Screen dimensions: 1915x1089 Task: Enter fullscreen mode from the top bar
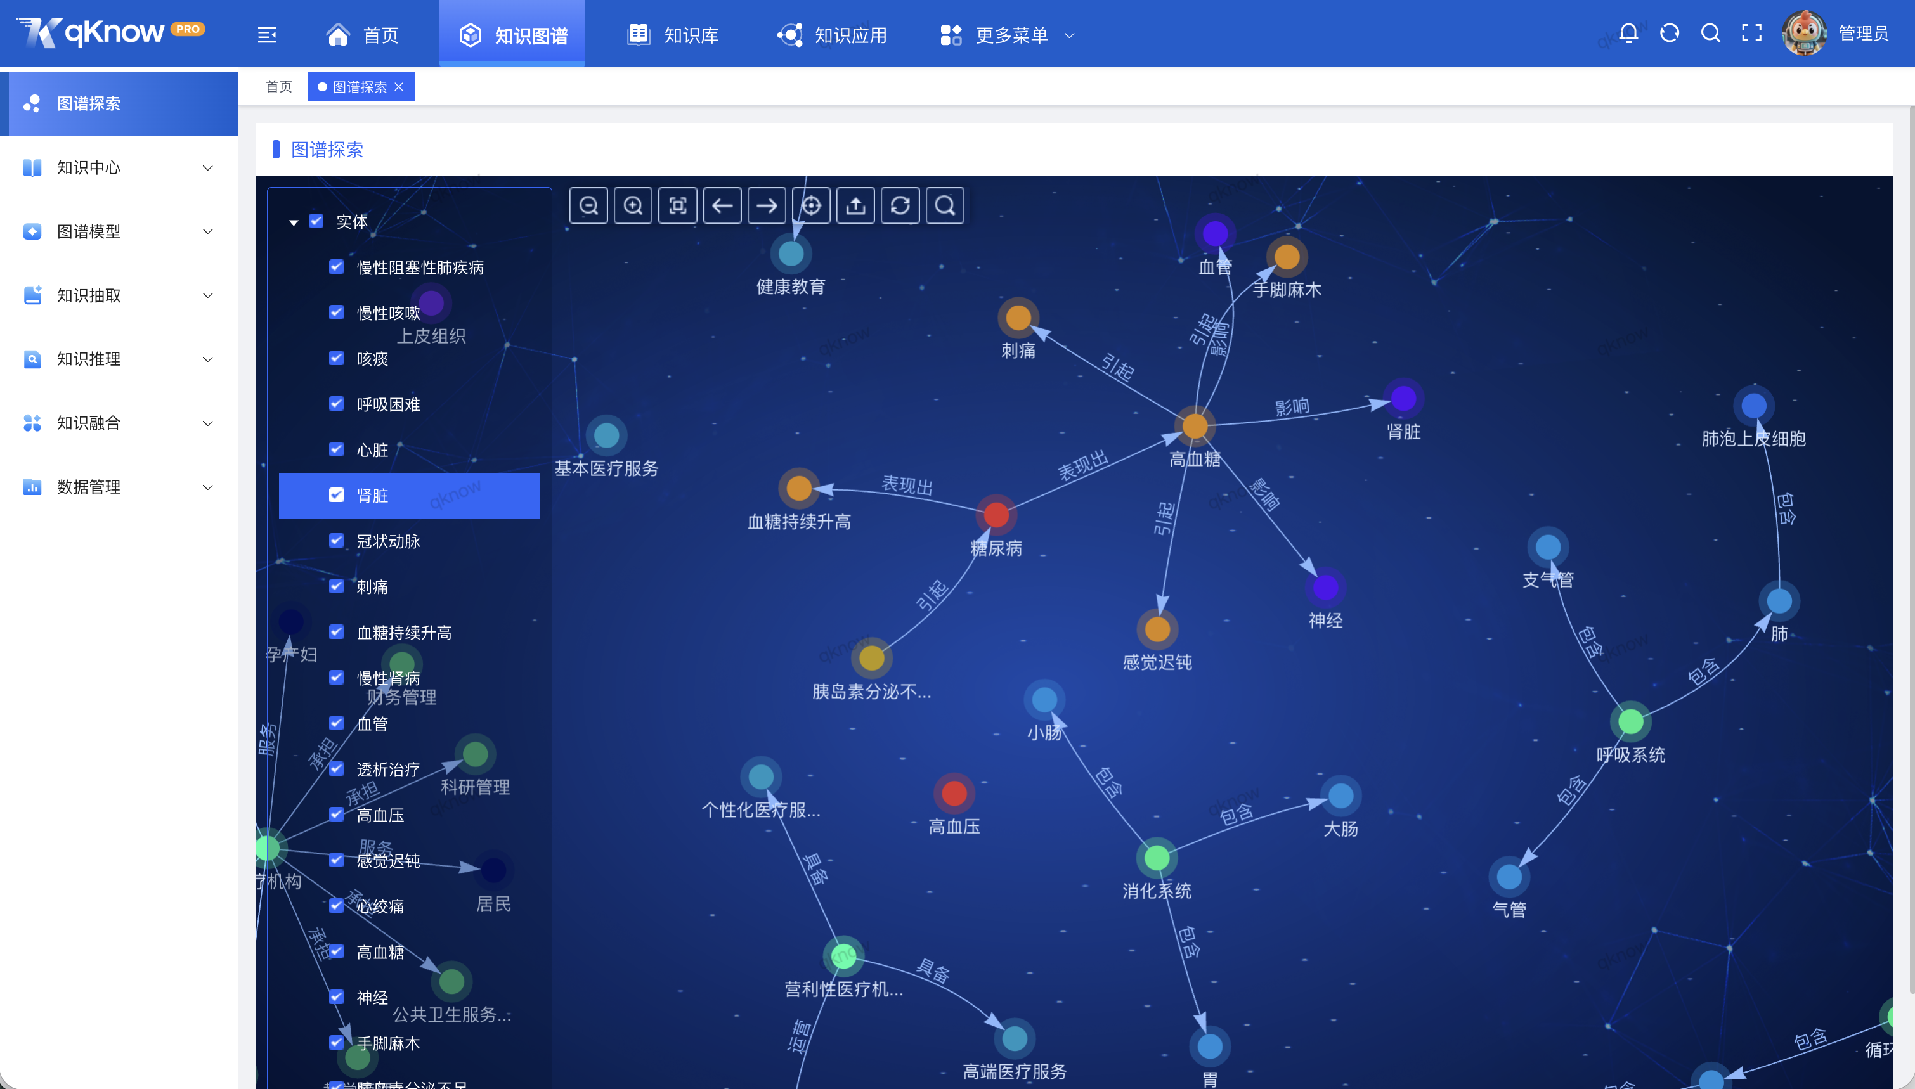click(1752, 33)
